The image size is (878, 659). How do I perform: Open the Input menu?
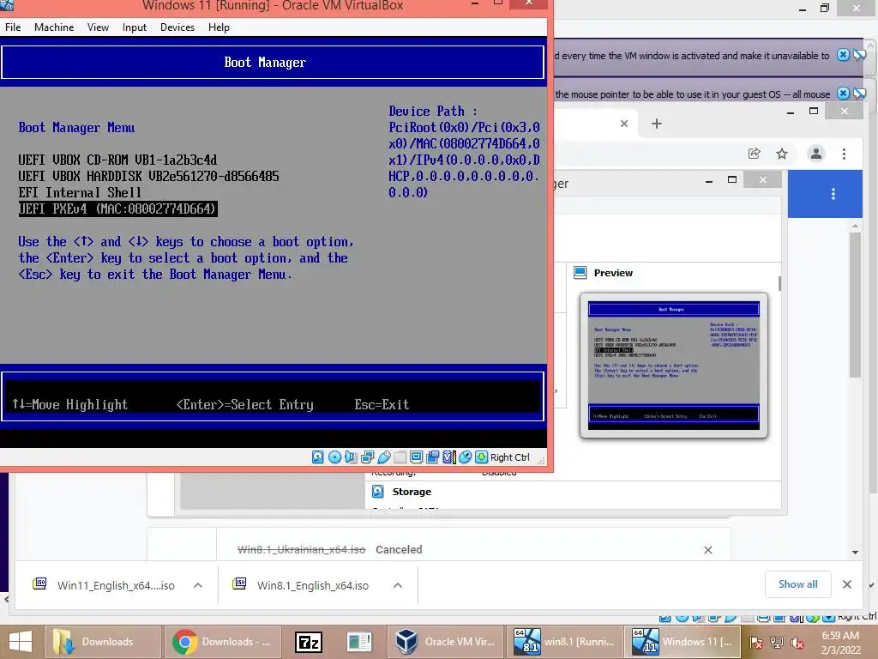tap(135, 27)
